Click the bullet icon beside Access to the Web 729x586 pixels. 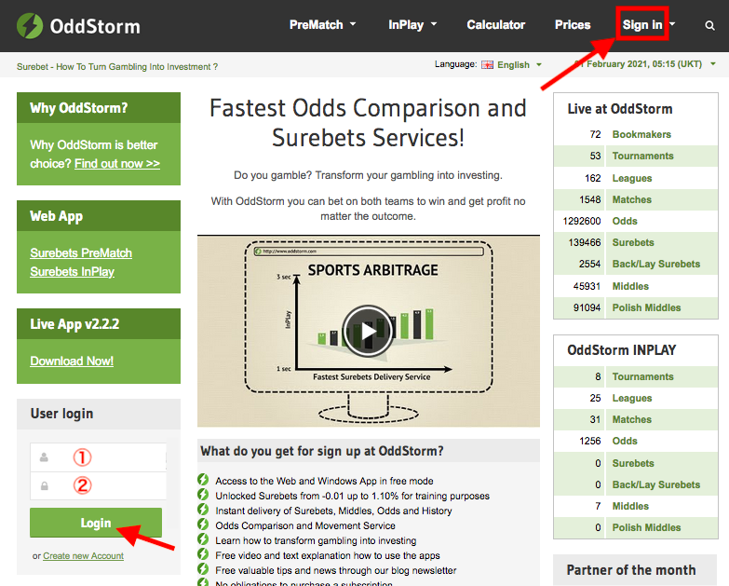tap(203, 480)
